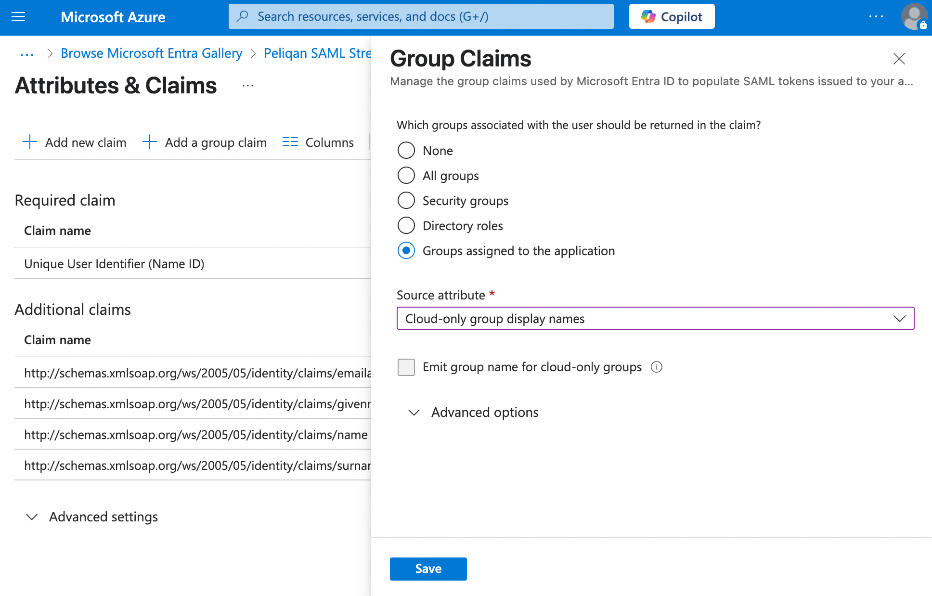Image resolution: width=932 pixels, height=596 pixels.
Task: Select the Security groups radio option
Action: [406, 200]
